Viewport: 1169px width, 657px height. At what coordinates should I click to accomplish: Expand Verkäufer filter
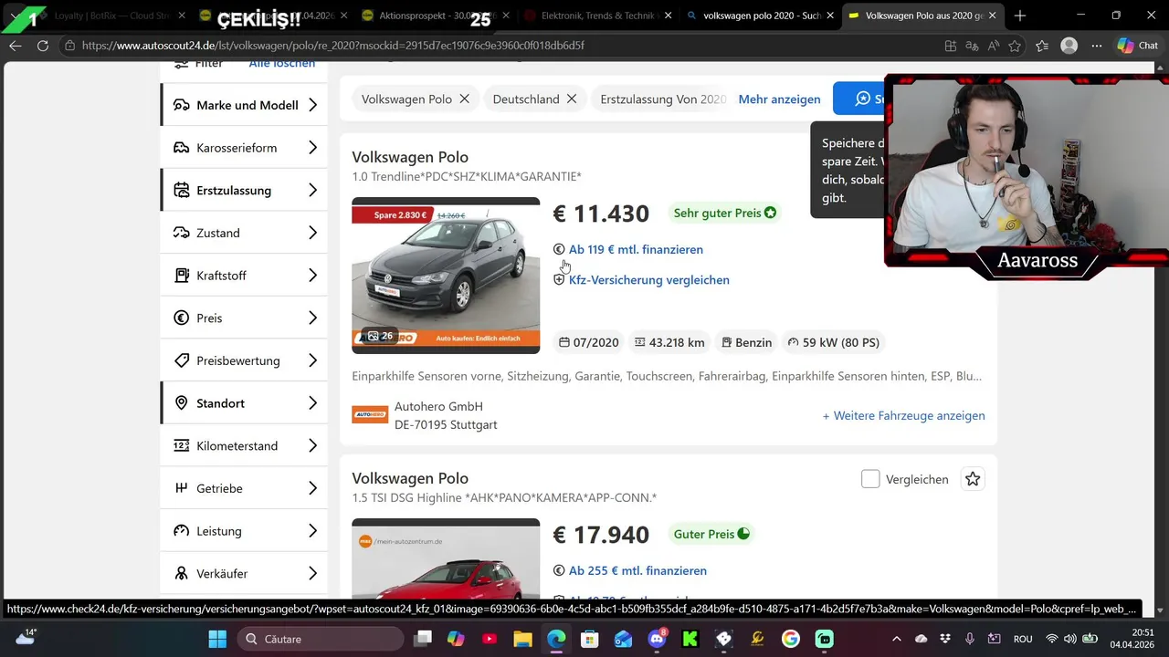pos(244,573)
